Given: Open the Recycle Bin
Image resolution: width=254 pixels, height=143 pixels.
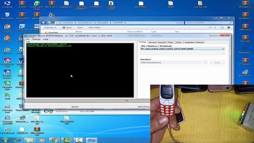Looking at the screenshot, I should pos(7,16).
